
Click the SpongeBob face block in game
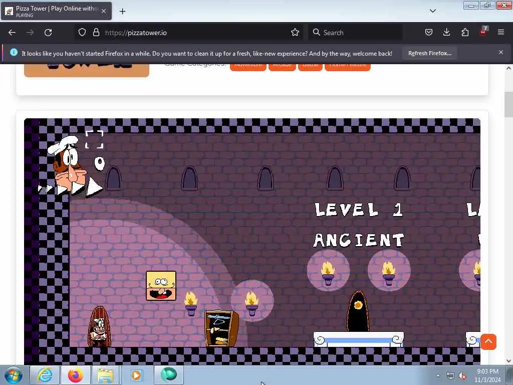[161, 286]
